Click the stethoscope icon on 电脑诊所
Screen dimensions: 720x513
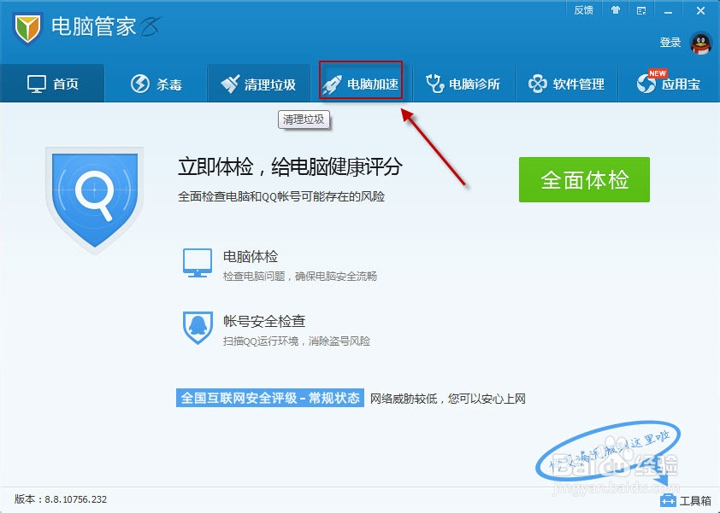click(436, 83)
